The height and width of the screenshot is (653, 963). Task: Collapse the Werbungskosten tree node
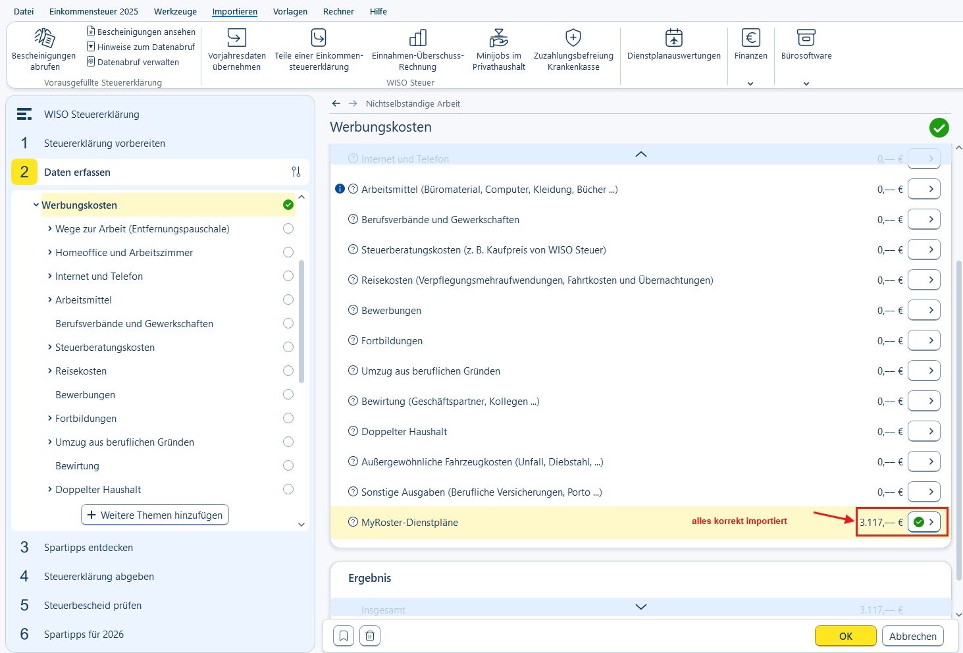pos(36,205)
